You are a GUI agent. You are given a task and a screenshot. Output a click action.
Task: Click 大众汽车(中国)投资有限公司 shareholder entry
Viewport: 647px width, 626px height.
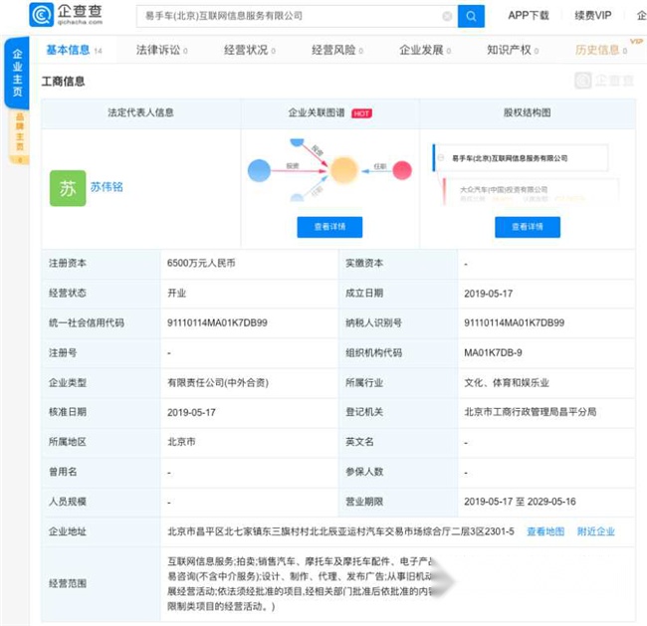pyautogui.click(x=504, y=189)
